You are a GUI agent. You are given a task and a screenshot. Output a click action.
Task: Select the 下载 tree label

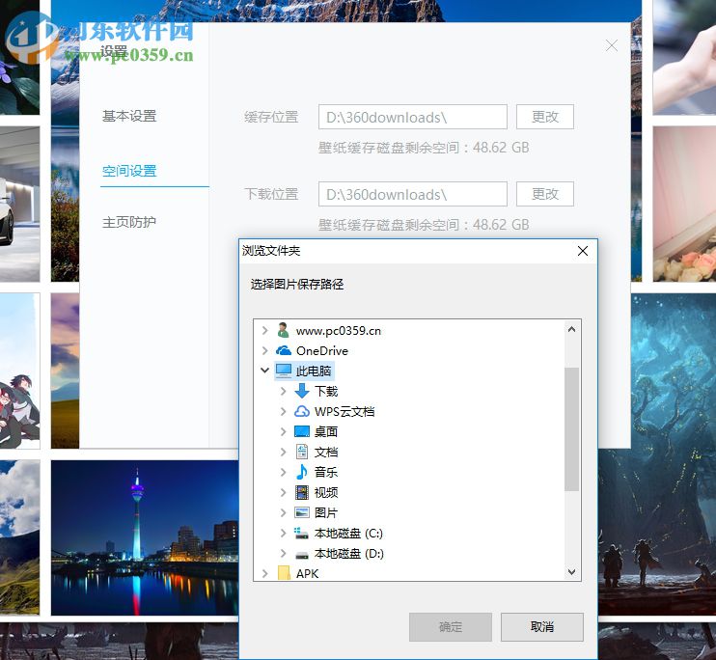(326, 391)
